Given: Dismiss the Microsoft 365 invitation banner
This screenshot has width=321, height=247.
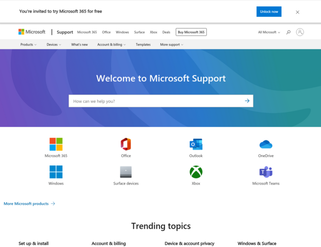Looking at the screenshot, I should pos(297,12).
